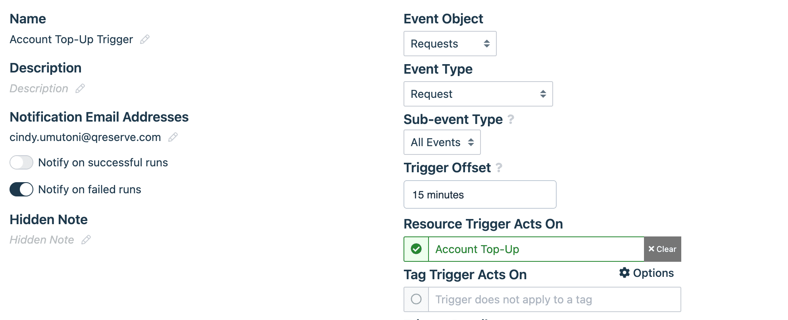Open the Sub-event Type All Events dropdown

(x=442, y=142)
